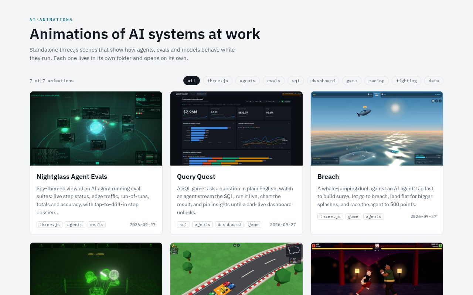Open the Query Quest dashboard preview image

(x=236, y=128)
